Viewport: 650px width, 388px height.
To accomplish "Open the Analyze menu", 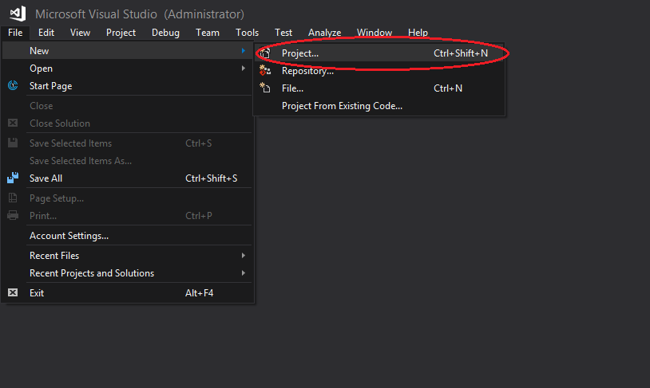I will click(324, 32).
